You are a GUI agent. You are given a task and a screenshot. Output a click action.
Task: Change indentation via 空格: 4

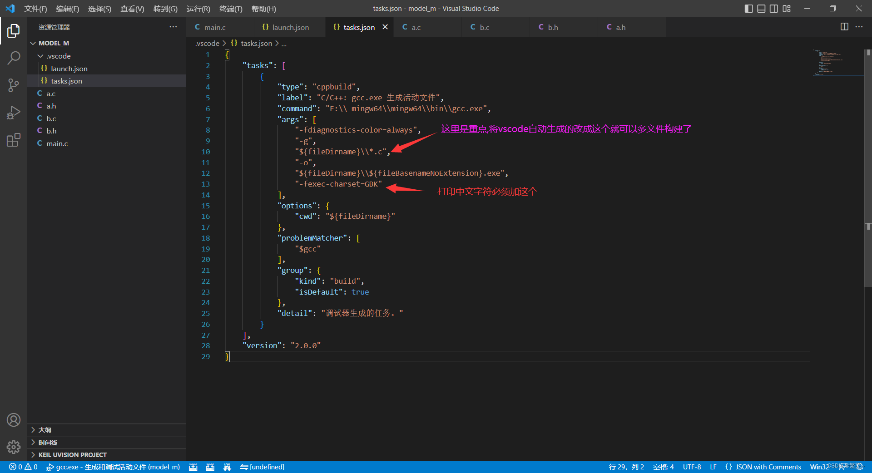664,467
